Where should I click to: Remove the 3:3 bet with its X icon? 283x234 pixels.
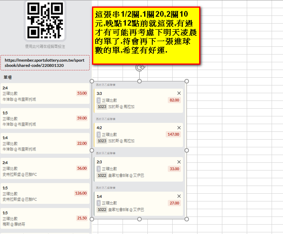[179, 93]
